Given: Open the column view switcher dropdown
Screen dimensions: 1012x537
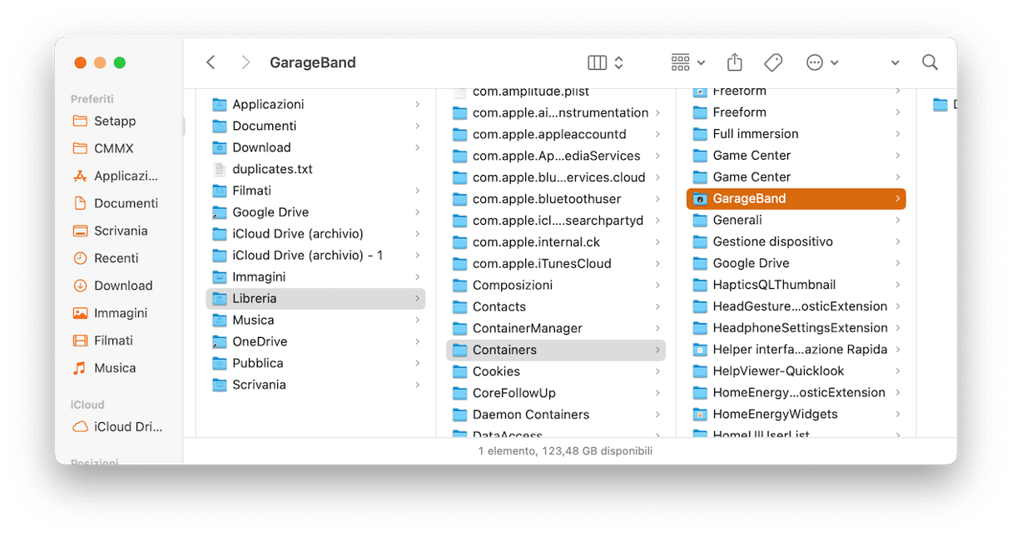Looking at the screenshot, I should coord(606,62).
